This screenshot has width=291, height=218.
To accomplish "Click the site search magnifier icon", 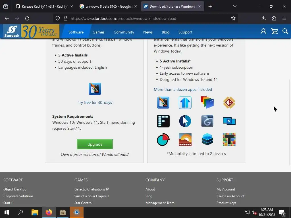I will tap(285, 31).
